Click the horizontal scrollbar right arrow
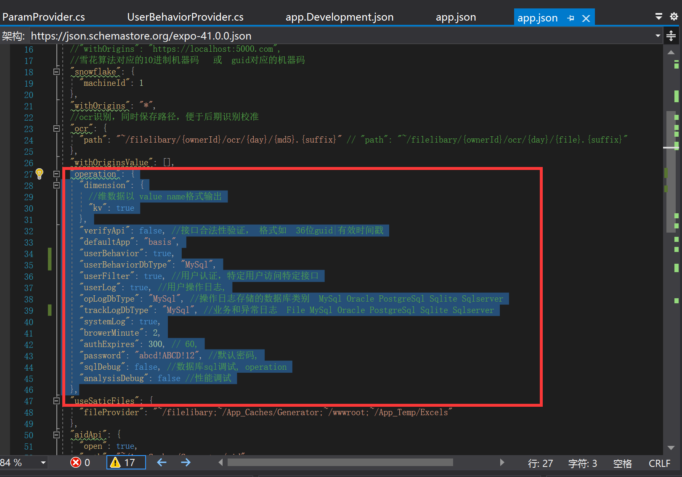 [502, 463]
